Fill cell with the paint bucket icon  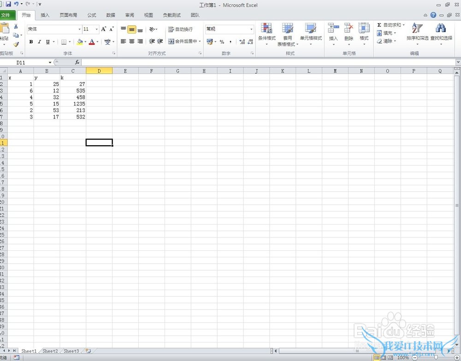click(80, 42)
